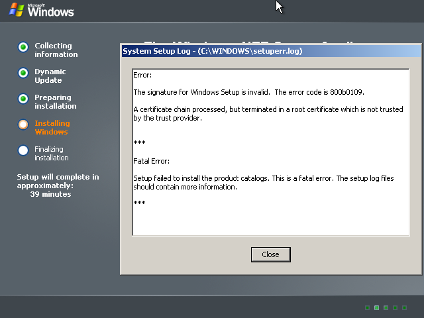Click the Windows flag logo
This screenshot has height=318, width=424.
[17, 10]
